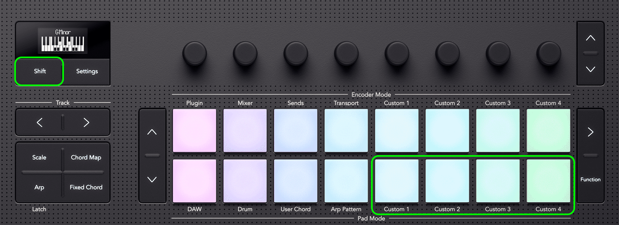Open the Settings button
Image resolution: width=619 pixels, height=225 pixels.
pyautogui.click(x=87, y=71)
